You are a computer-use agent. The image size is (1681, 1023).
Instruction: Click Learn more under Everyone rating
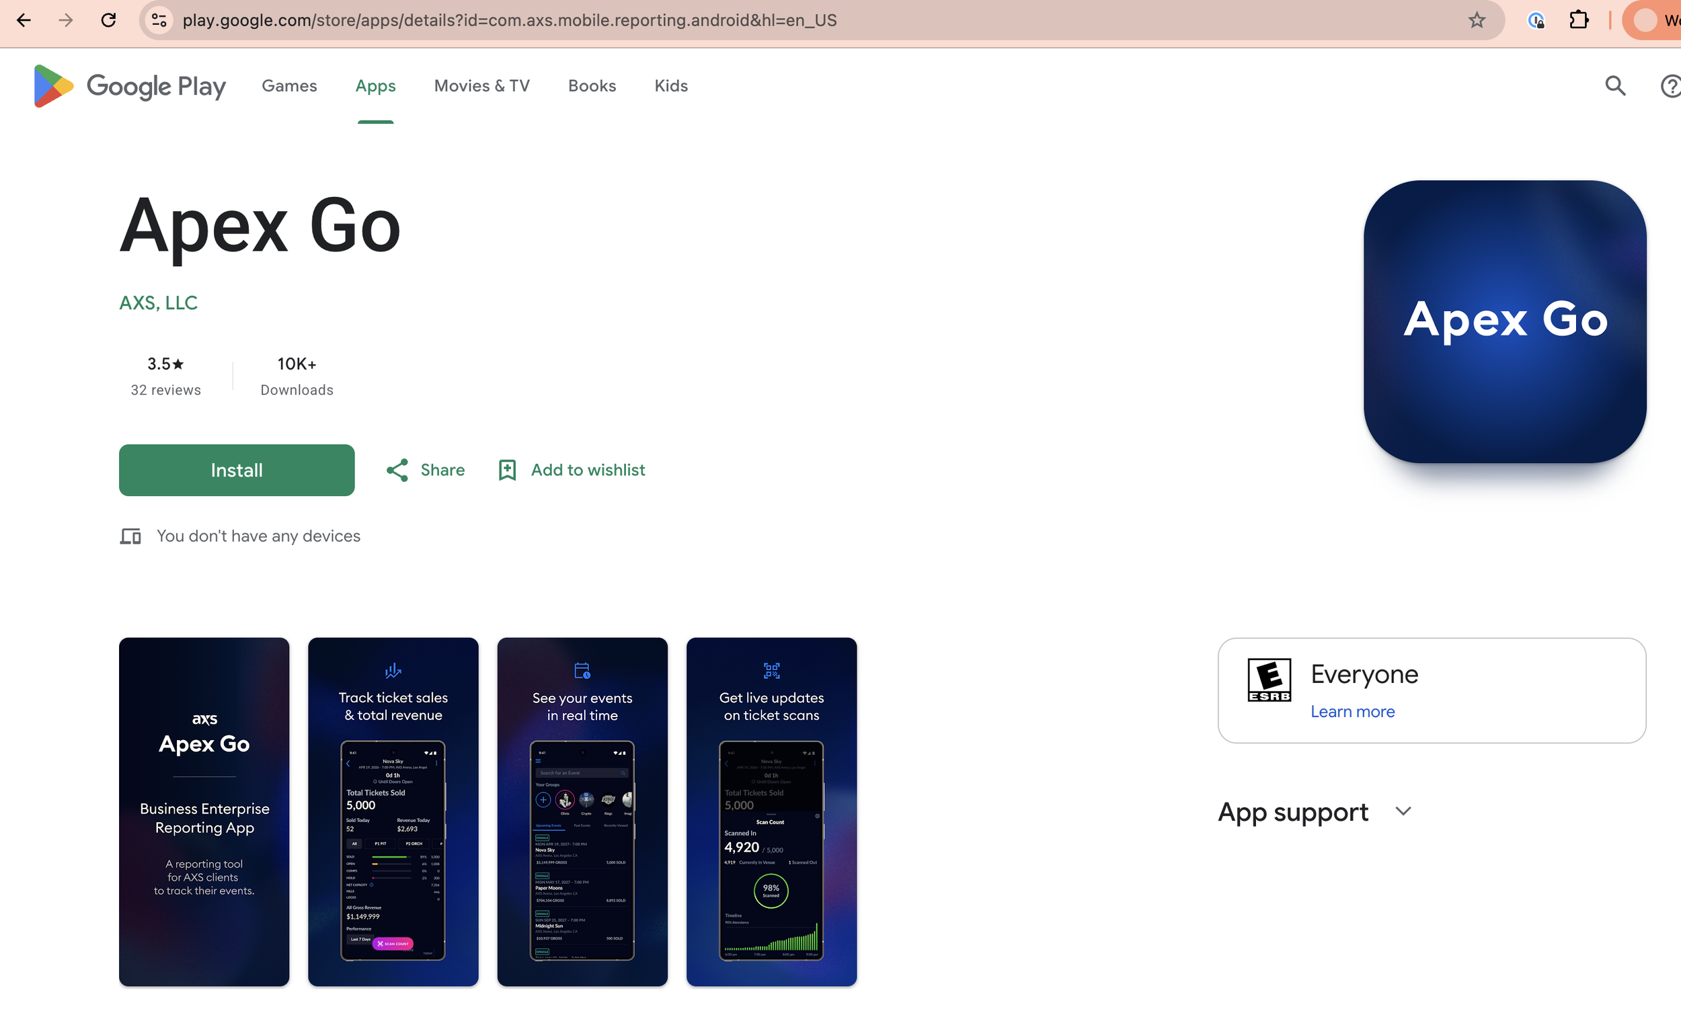point(1352,711)
